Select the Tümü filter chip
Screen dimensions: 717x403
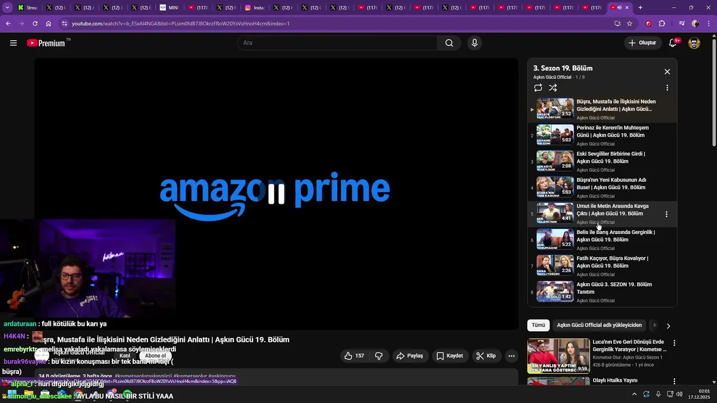[538, 325]
